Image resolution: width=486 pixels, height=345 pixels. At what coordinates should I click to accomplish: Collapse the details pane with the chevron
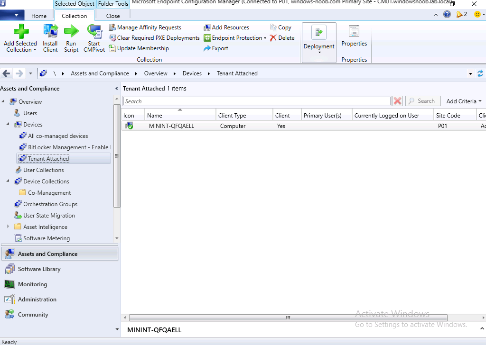482,329
